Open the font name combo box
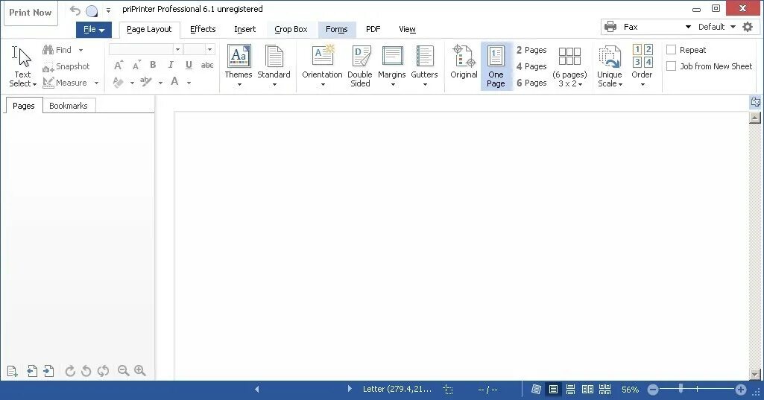Image resolution: width=764 pixels, height=400 pixels. [x=145, y=49]
